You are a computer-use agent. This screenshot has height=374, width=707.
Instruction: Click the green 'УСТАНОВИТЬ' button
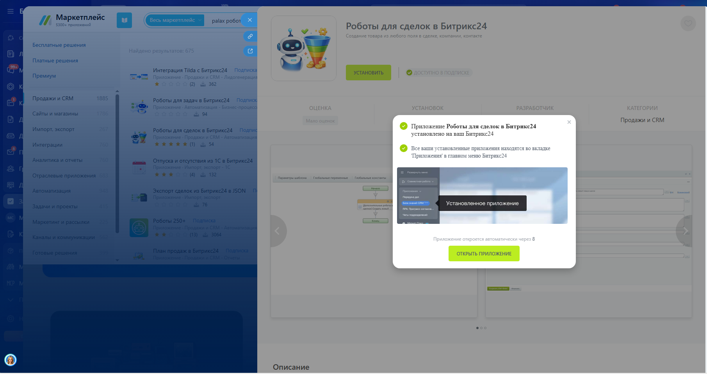[x=368, y=73]
